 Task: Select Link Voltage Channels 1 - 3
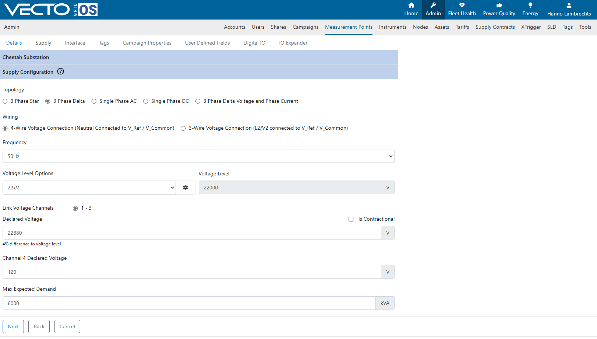click(x=75, y=208)
